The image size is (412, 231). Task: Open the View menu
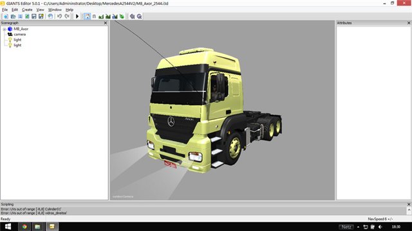coord(40,10)
